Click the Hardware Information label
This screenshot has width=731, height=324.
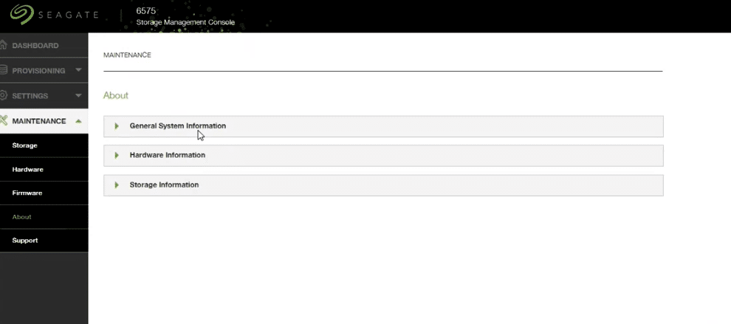[168, 155]
